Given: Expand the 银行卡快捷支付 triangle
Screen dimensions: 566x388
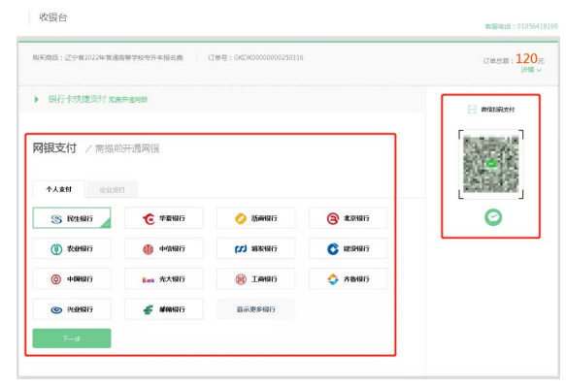Looking at the screenshot, I should pos(36,99).
